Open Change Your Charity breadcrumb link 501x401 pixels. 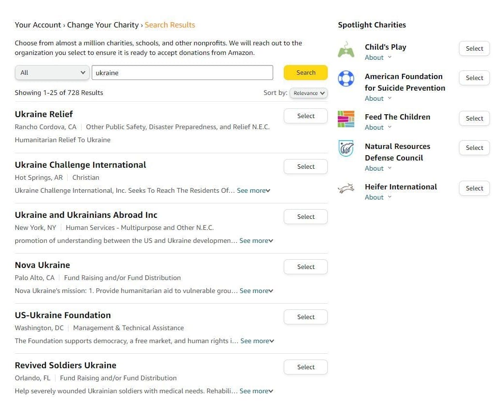(x=103, y=25)
